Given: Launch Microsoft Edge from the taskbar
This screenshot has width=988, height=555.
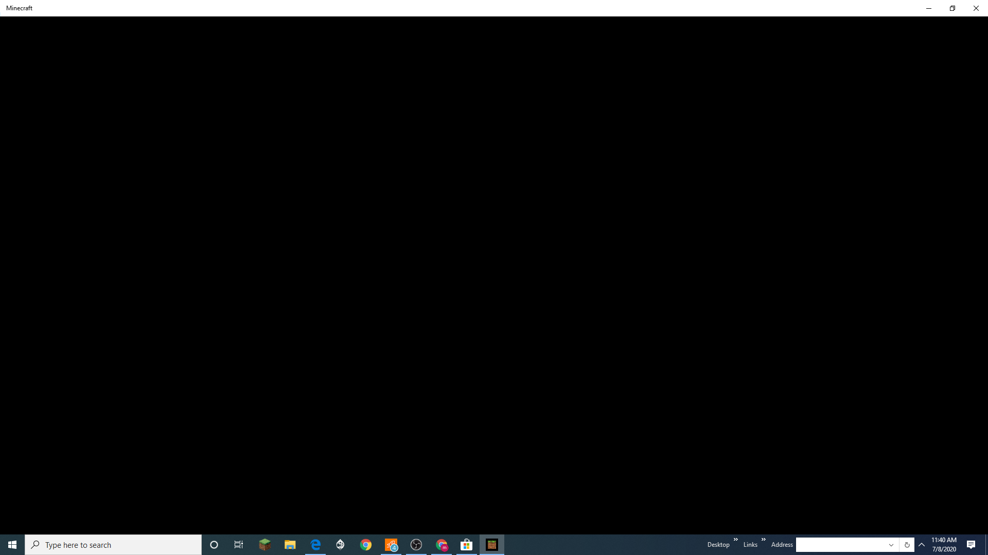Looking at the screenshot, I should 315,545.
